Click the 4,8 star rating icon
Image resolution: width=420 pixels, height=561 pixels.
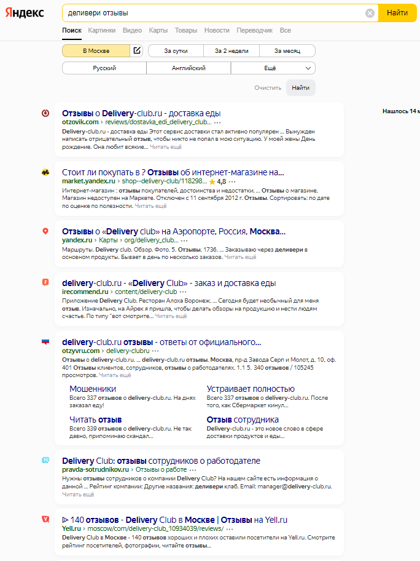point(212,181)
